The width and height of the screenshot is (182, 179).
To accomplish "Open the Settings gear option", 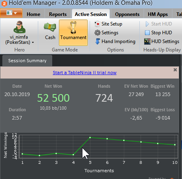I will point(106,33).
